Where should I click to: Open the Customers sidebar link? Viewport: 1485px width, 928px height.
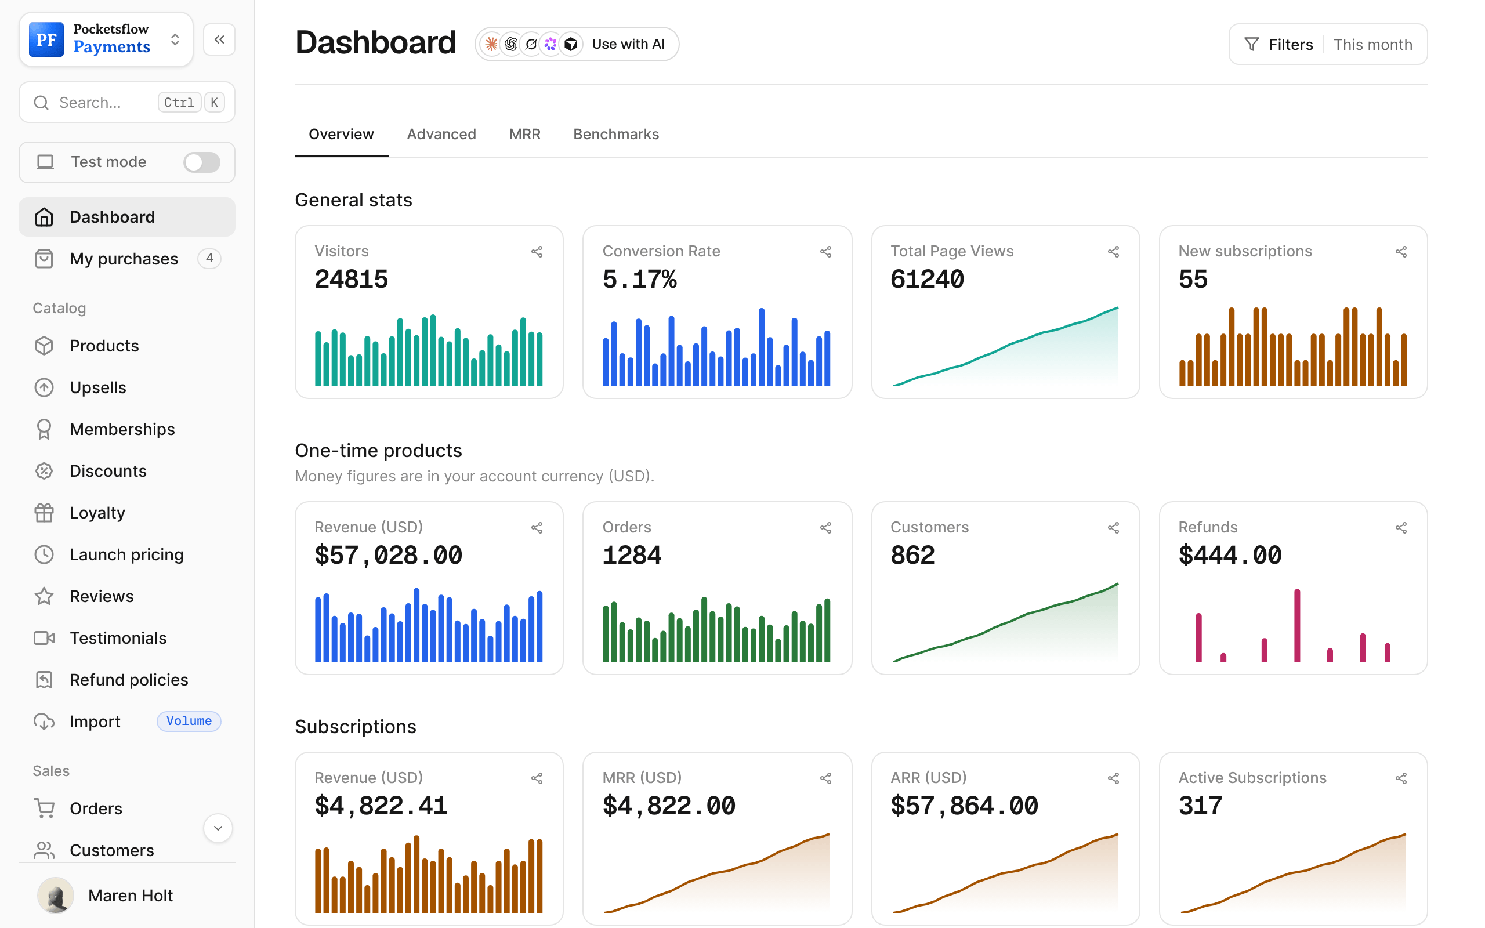(127, 850)
